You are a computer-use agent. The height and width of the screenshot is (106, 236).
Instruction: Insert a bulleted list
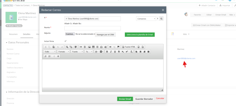tap(49, 56)
